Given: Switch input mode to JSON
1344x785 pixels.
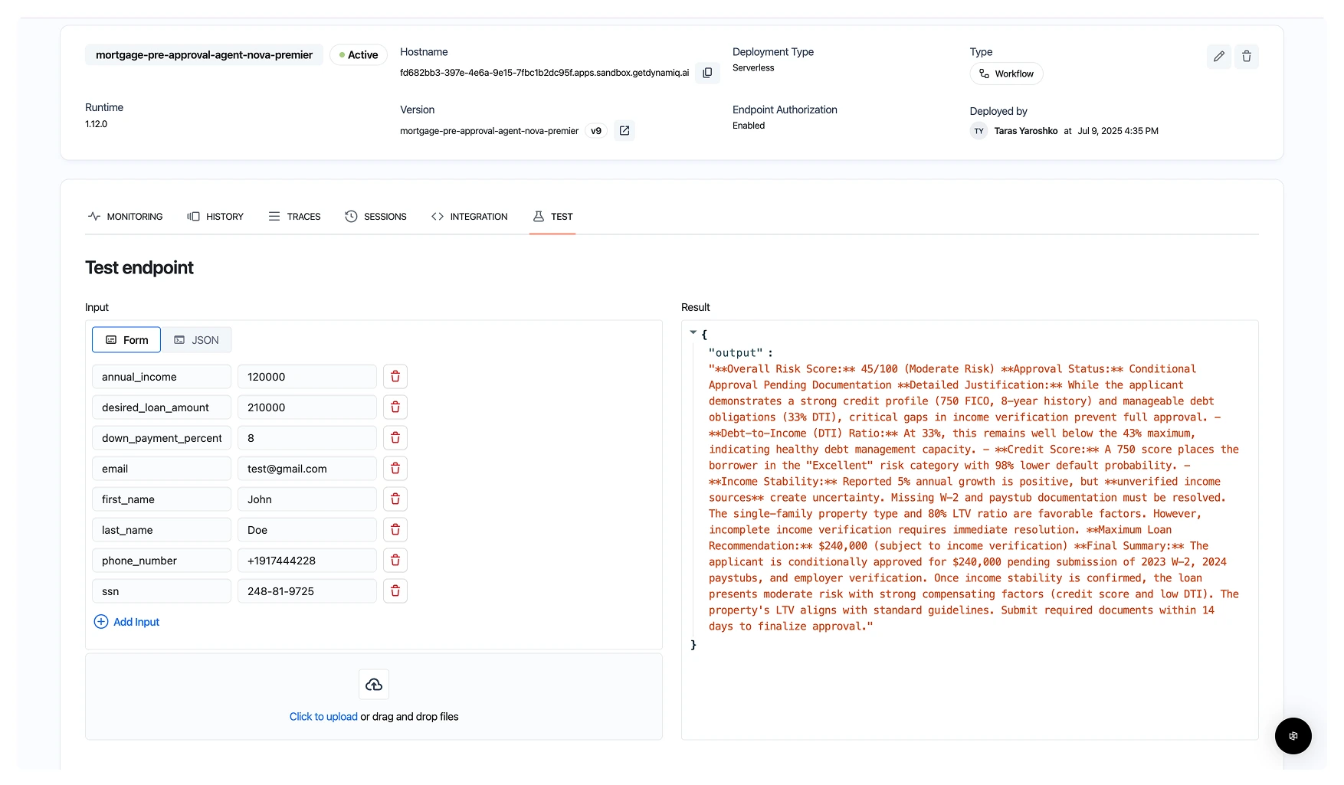Looking at the screenshot, I should point(196,340).
